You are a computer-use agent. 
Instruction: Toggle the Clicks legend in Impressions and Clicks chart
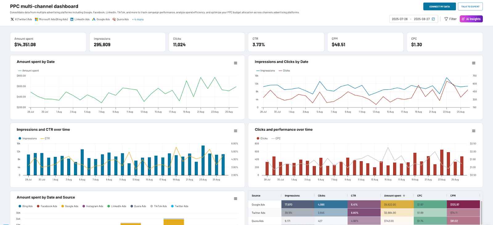(284, 71)
